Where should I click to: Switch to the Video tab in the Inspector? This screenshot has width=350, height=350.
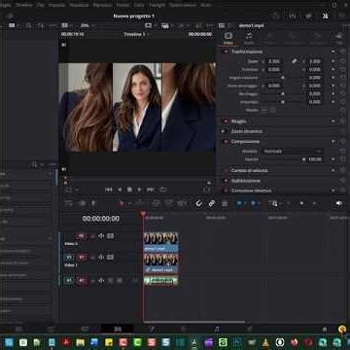point(228,38)
